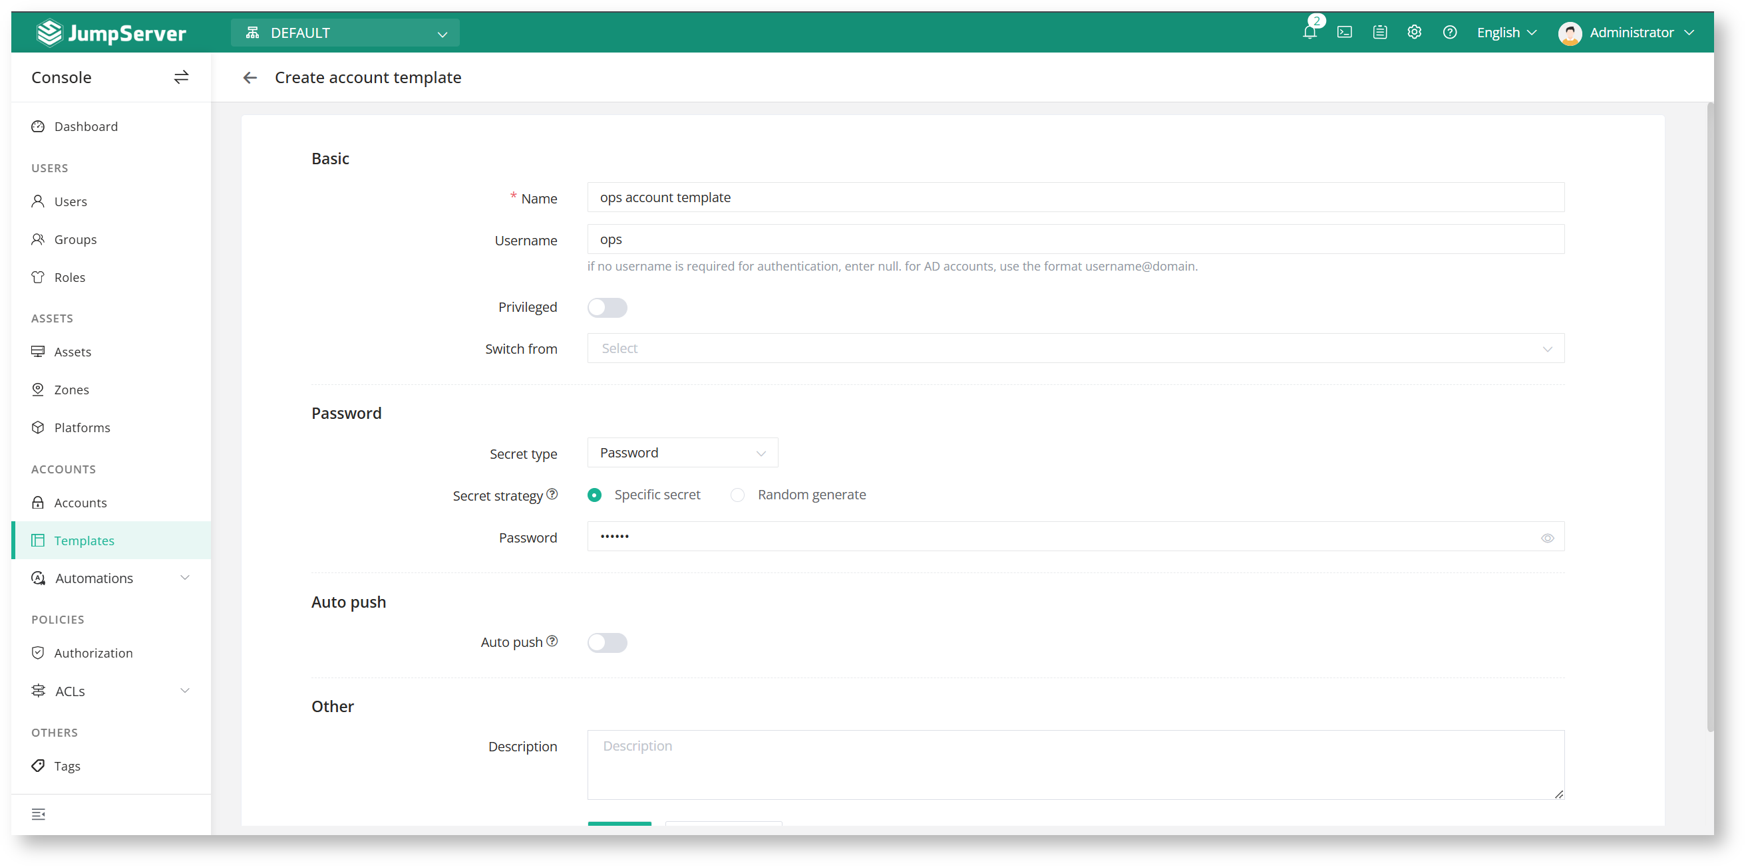Open the audit/workbench list icon

[x=1380, y=32]
